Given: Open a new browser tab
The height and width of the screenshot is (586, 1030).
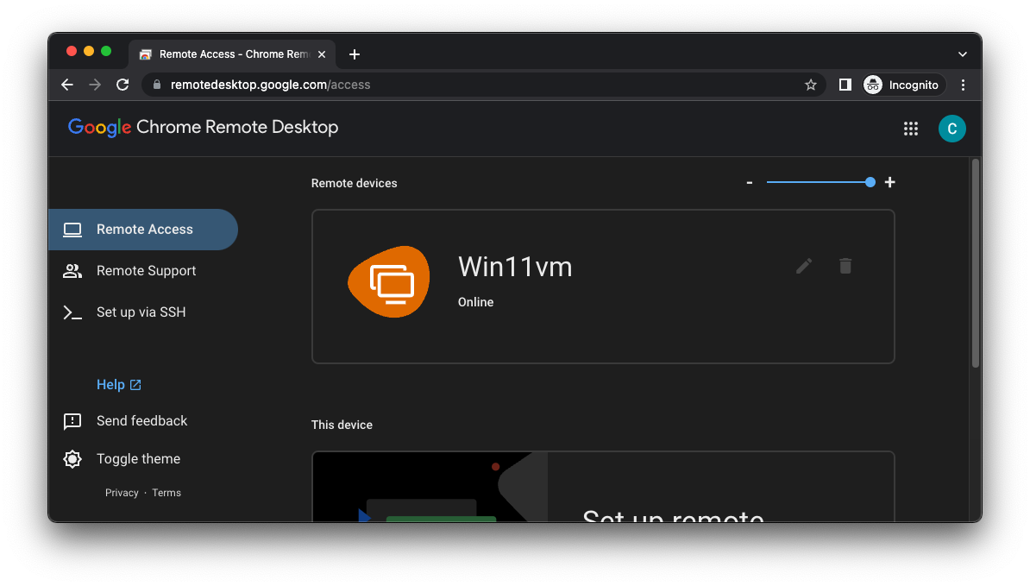Looking at the screenshot, I should point(354,54).
